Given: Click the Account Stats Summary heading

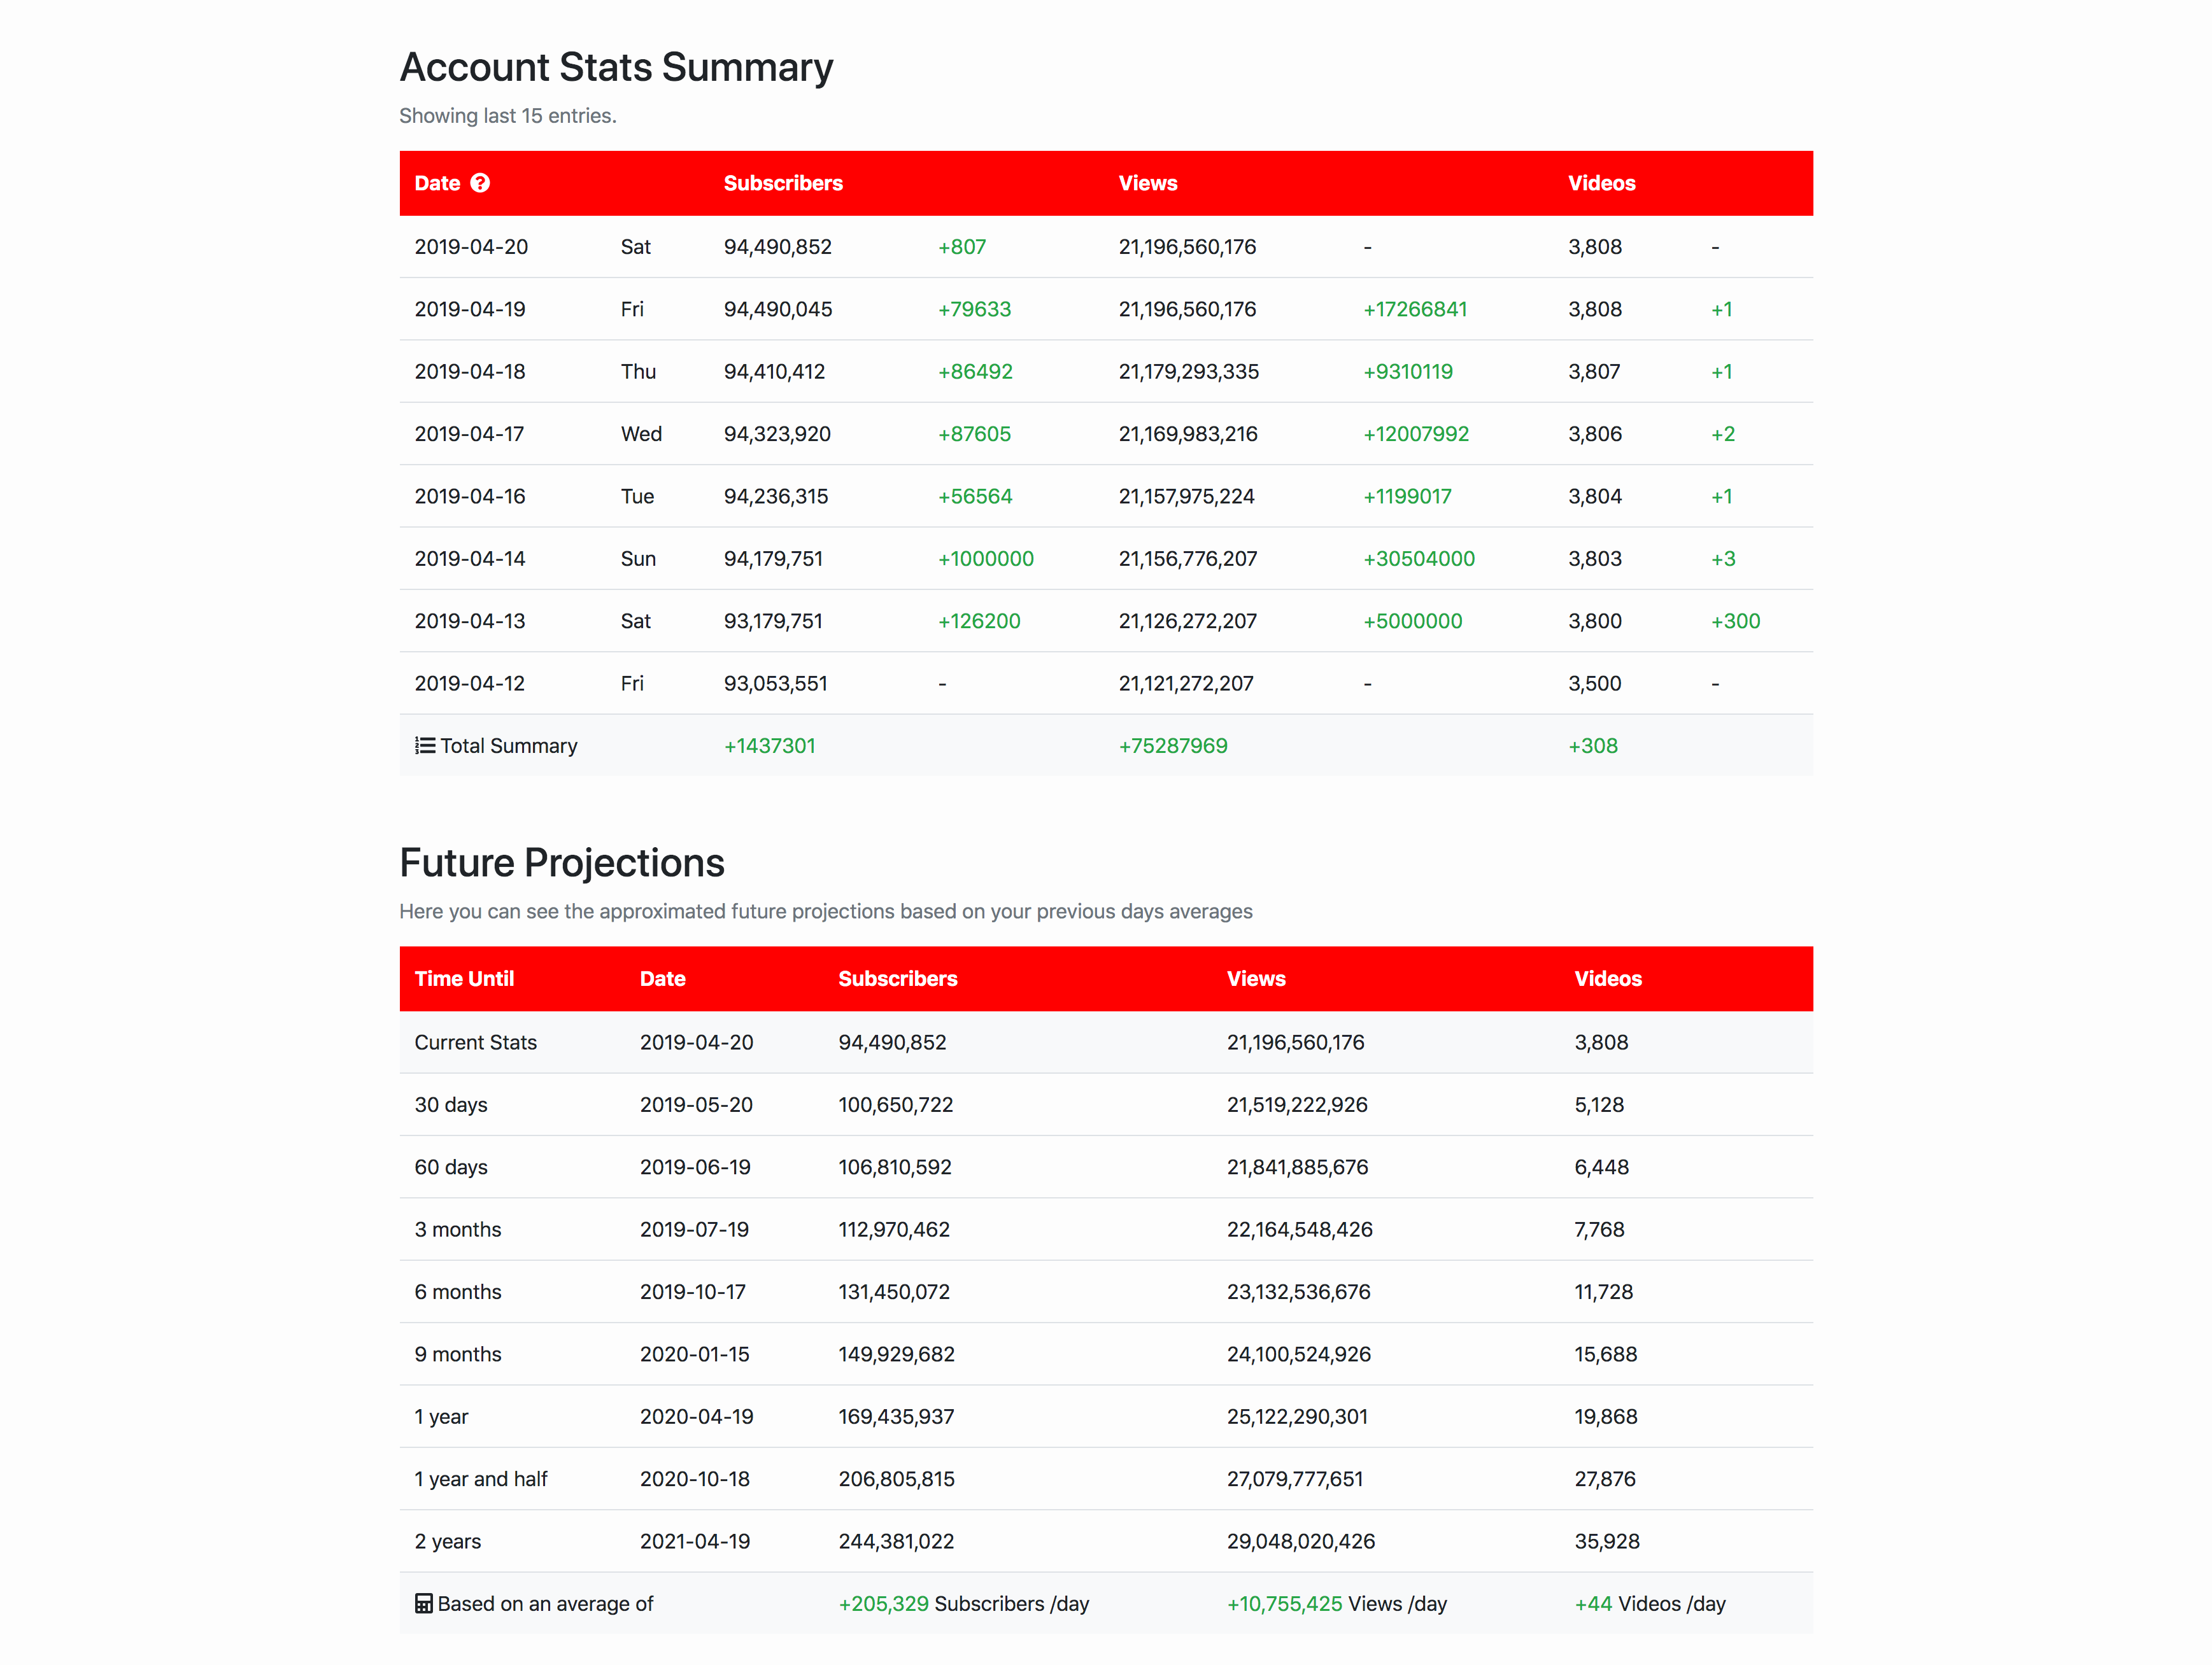Looking at the screenshot, I should click(x=616, y=67).
